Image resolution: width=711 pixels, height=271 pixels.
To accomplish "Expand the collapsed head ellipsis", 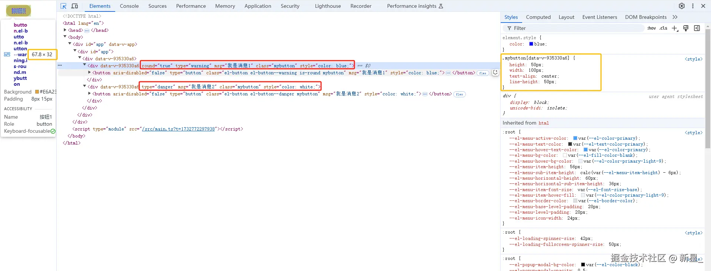I will point(87,31).
